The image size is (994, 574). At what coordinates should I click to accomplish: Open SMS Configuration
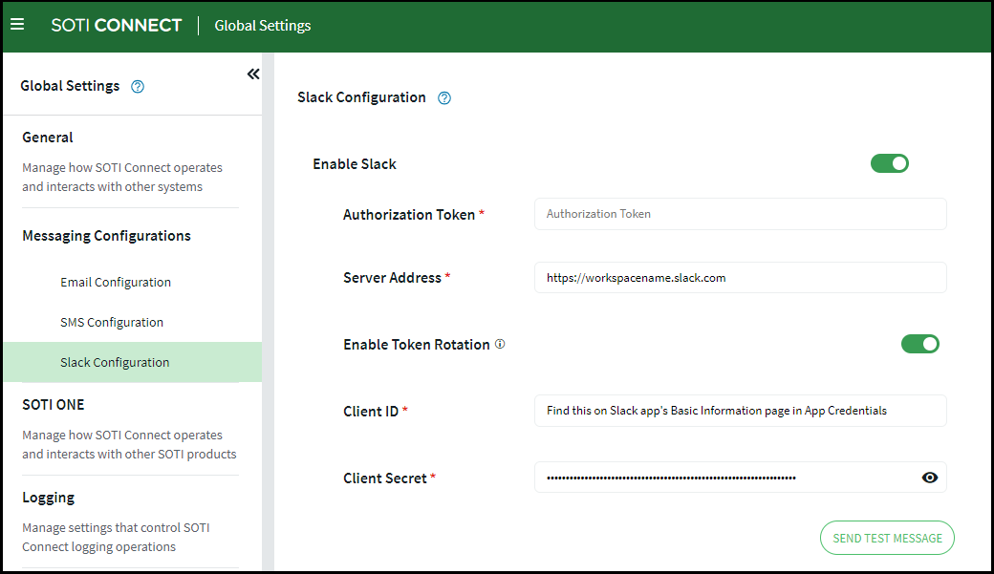coord(112,322)
